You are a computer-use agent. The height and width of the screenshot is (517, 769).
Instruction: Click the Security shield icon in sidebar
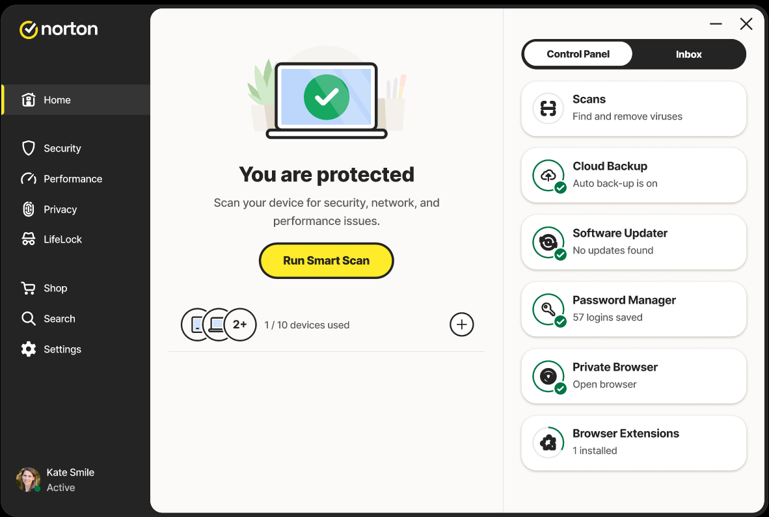point(29,148)
